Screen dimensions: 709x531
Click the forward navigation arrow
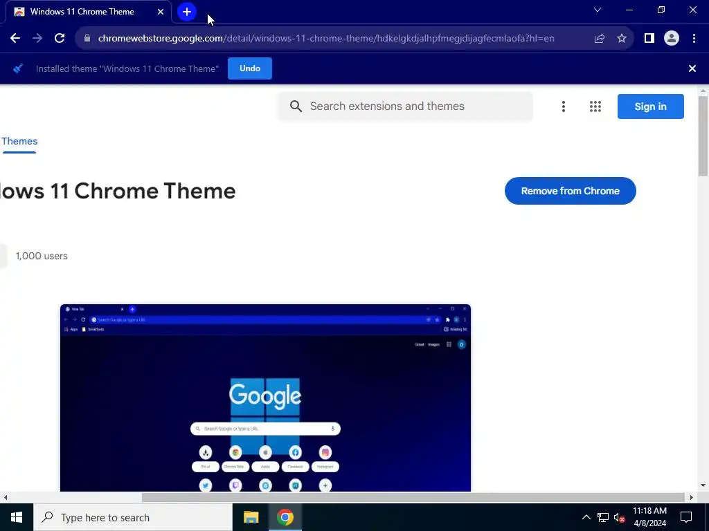[x=37, y=39]
